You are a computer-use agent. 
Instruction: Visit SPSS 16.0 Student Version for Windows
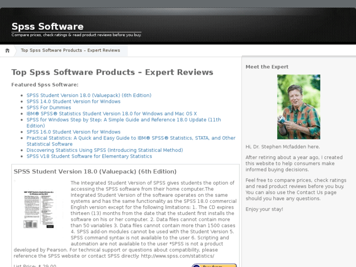[73, 132]
